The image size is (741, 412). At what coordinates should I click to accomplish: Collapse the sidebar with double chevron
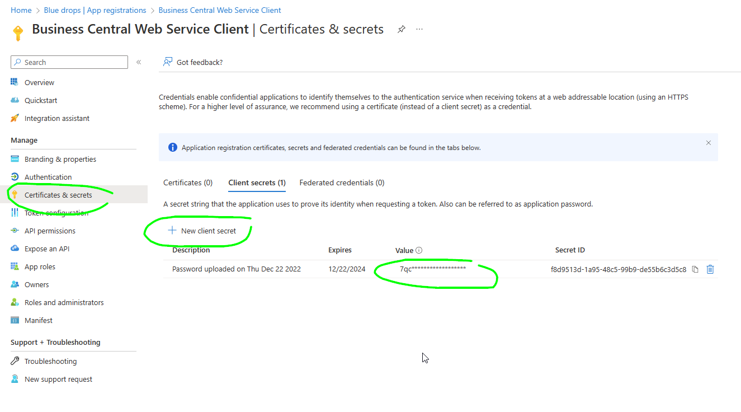click(139, 62)
